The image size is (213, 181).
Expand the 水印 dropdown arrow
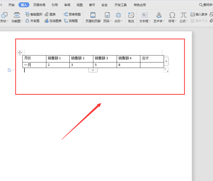click(x=122, y=21)
